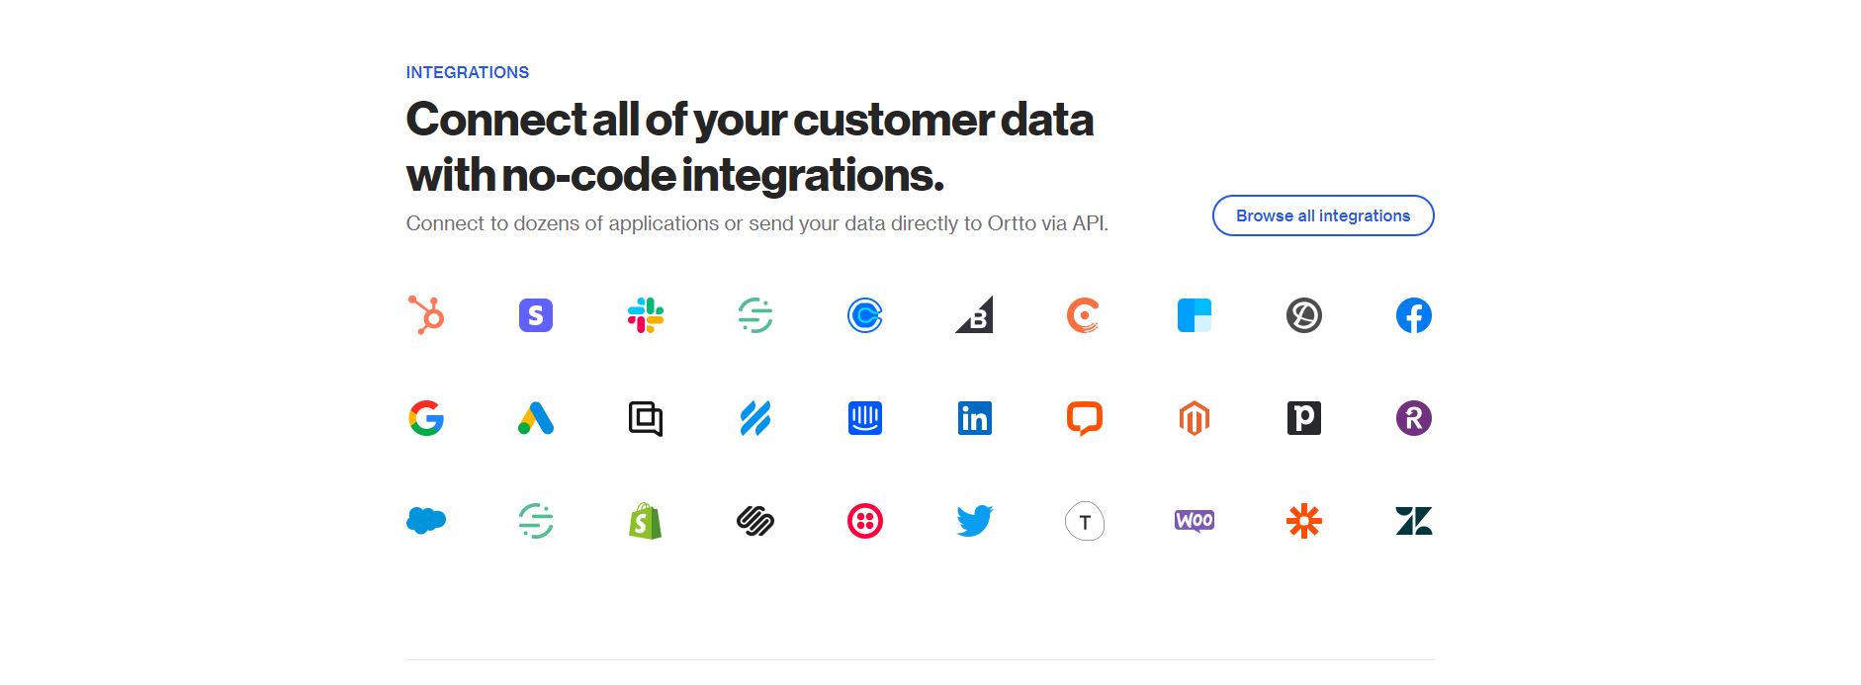
Task: Open the BigCommerce integration icon
Action: (975, 315)
